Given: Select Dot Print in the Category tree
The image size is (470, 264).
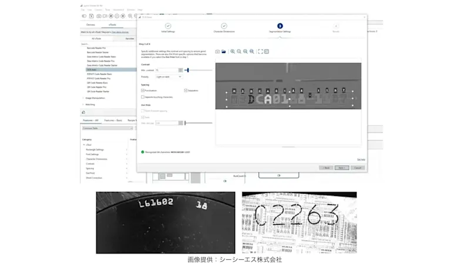Looking at the screenshot, I should (x=90, y=173).
